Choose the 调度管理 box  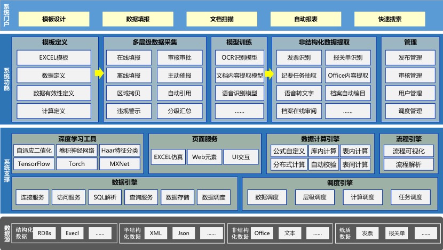coord(410,111)
